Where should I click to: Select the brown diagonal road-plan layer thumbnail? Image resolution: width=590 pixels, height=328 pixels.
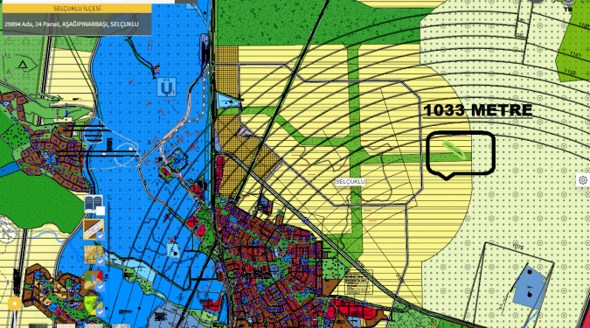click(x=94, y=229)
